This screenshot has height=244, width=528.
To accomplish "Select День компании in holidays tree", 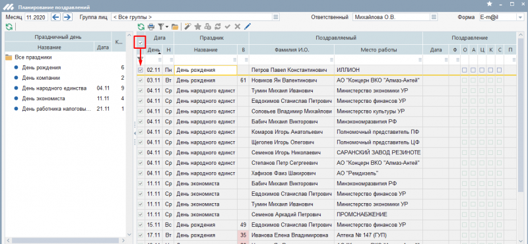I will click(x=41, y=78).
